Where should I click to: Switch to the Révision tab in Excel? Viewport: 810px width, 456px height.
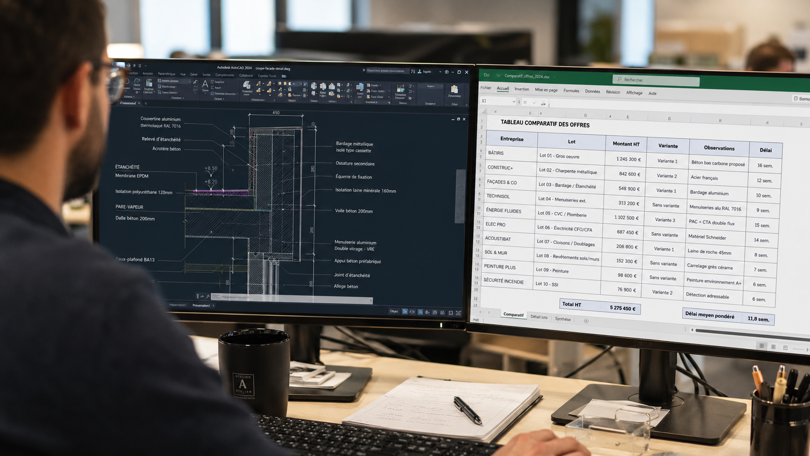pos(613,92)
